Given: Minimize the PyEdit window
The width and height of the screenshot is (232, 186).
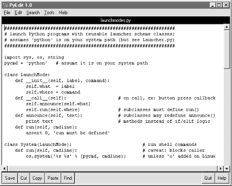Looking at the screenshot, I should pos(212,5).
